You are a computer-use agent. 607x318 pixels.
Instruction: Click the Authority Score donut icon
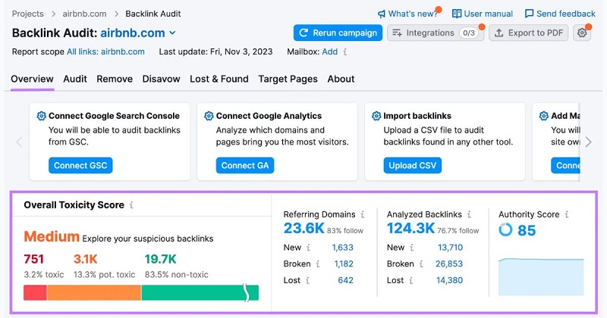pos(505,230)
